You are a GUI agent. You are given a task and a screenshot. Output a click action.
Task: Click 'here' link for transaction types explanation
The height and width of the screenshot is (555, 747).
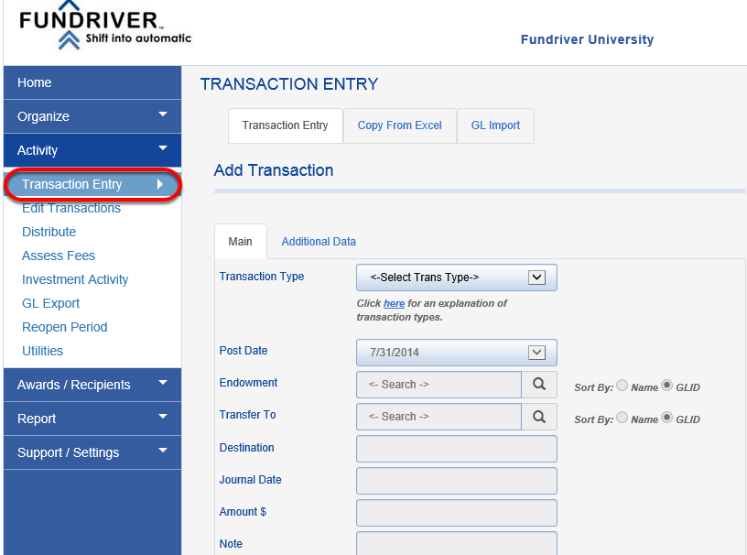click(x=394, y=303)
